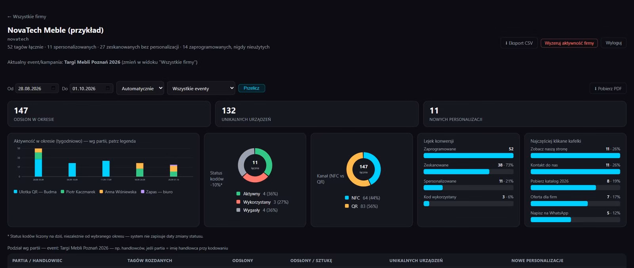Click the Nowe personalizacje column header
This screenshot has height=268, width=634.
coord(537,260)
